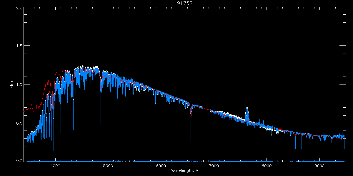Click the 2.0 flux tick label

[19, 8]
